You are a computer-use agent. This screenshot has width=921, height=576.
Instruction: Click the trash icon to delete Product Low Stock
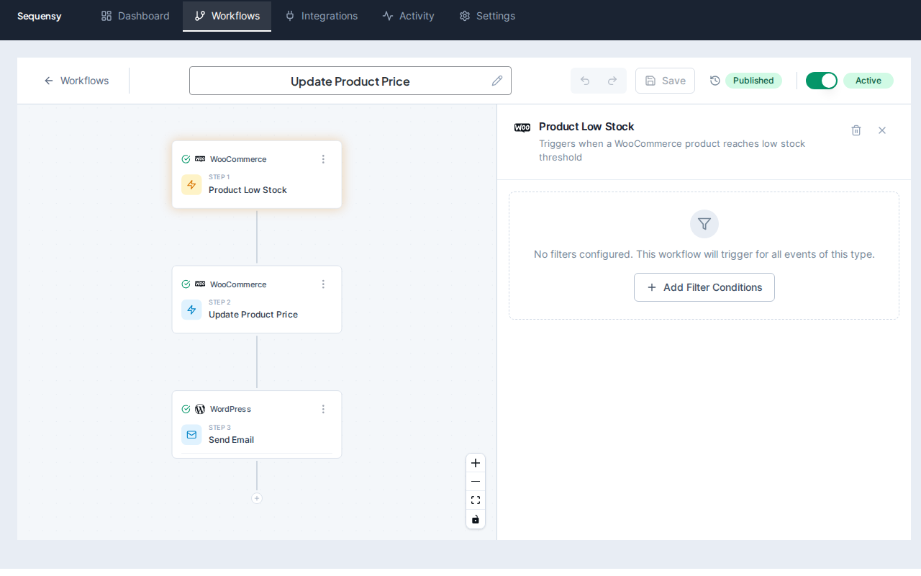[856, 130]
